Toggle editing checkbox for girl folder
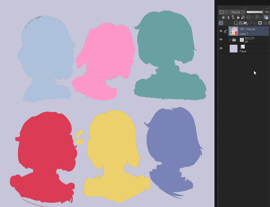Viewport: 270px width, 207px height. [226, 40]
